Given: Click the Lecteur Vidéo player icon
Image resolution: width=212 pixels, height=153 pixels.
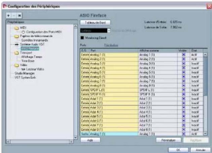Looking at the screenshot, I should click(24, 69).
